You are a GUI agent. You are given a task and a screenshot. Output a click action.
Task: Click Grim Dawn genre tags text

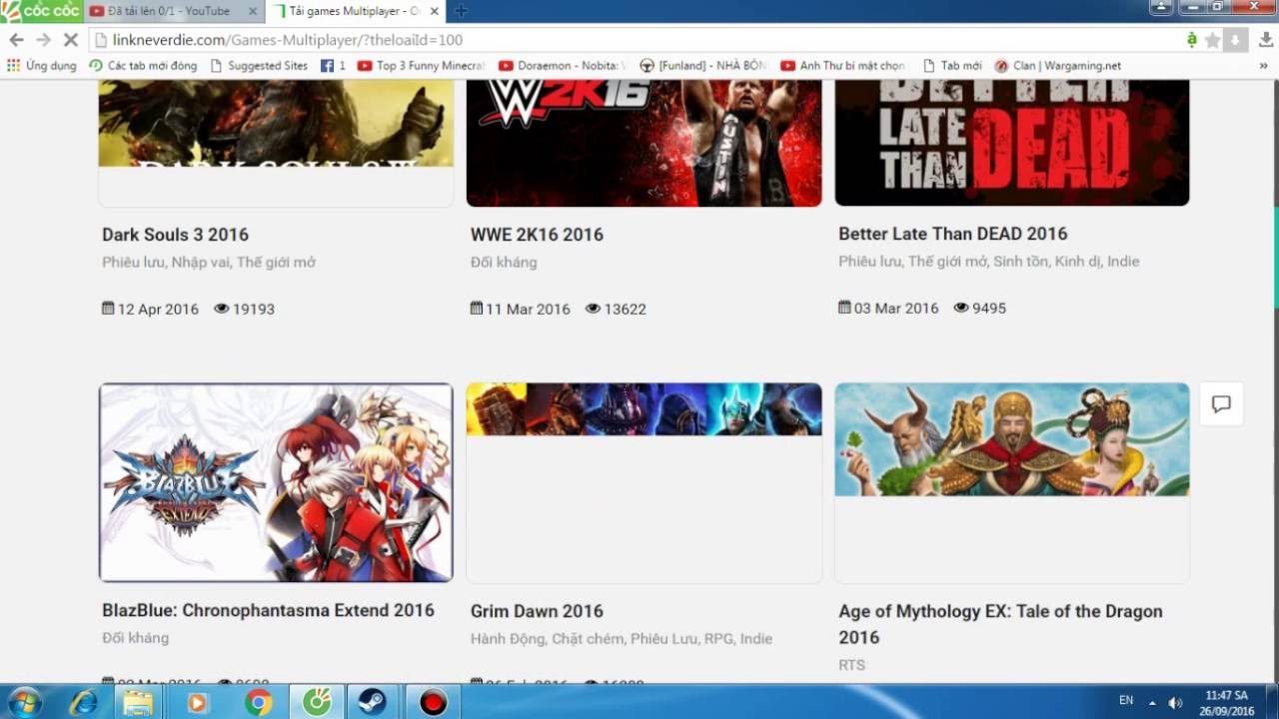(x=622, y=639)
